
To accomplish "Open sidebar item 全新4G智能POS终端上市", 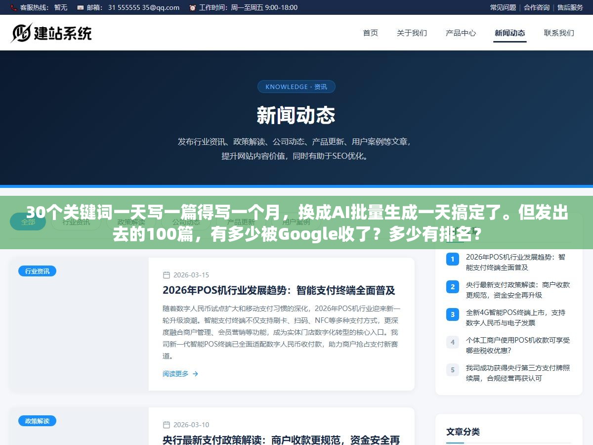I will coord(515,317).
